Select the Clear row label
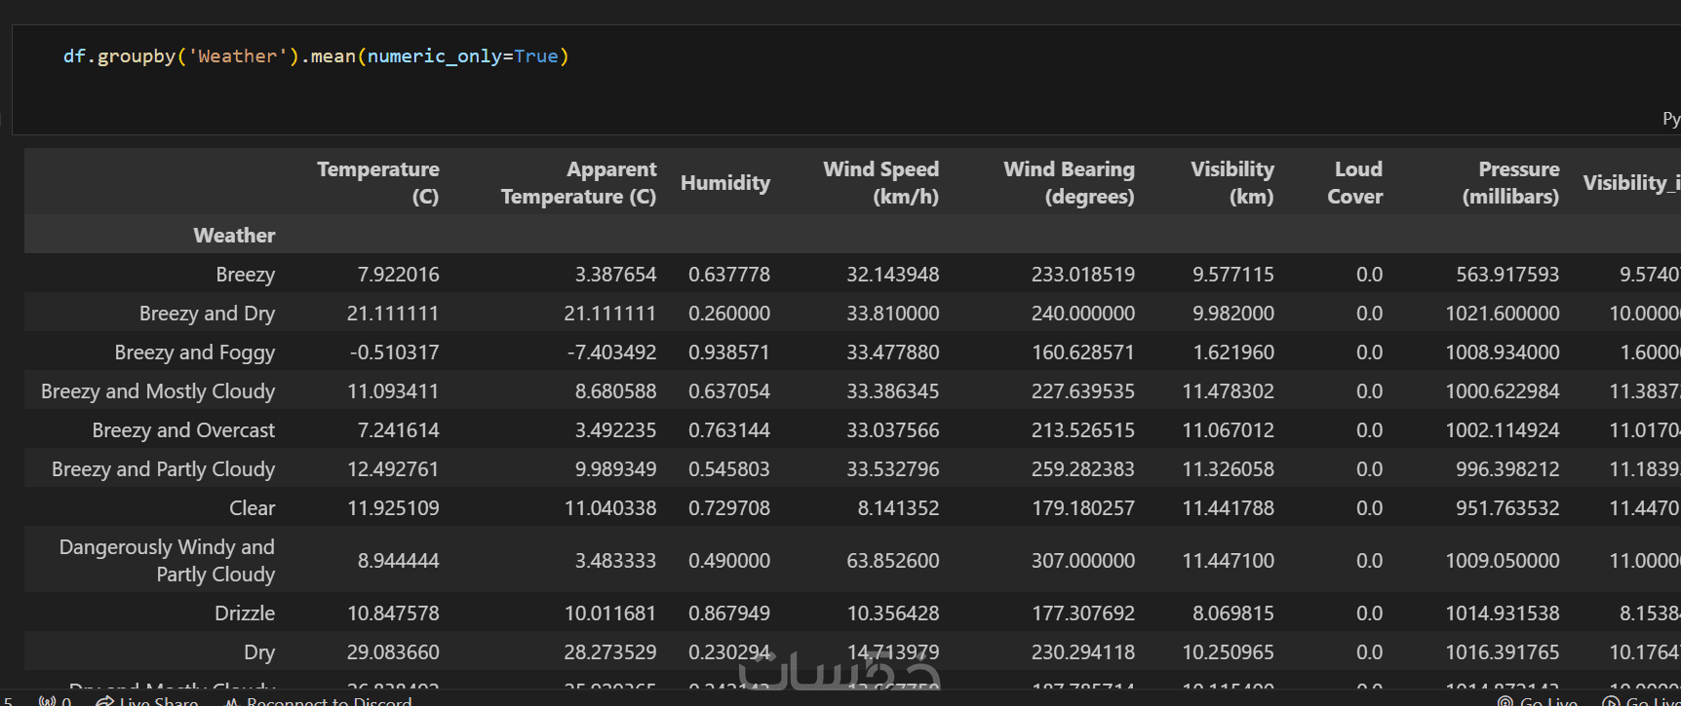Viewport: 1681px width, 706px height. tap(252, 507)
